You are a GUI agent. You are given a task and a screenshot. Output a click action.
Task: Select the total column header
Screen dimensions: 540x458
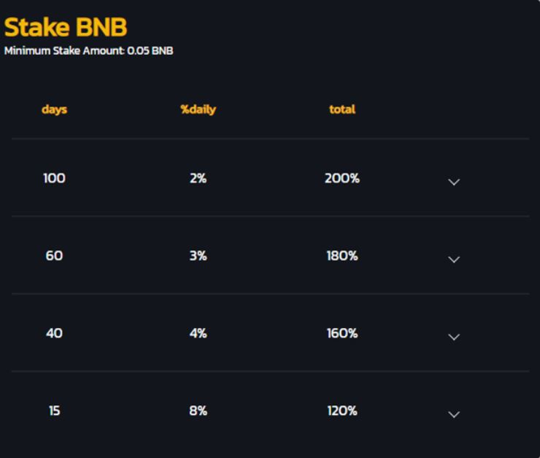[x=342, y=110]
